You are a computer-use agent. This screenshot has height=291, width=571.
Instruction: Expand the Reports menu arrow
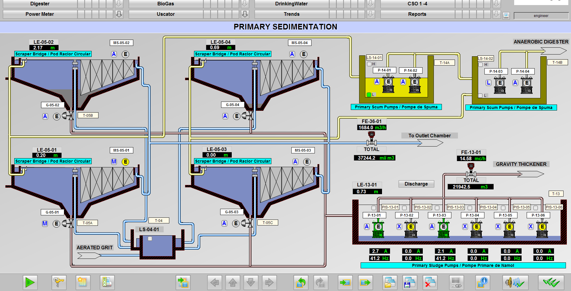pyautogui.click(x=496, y=14)
